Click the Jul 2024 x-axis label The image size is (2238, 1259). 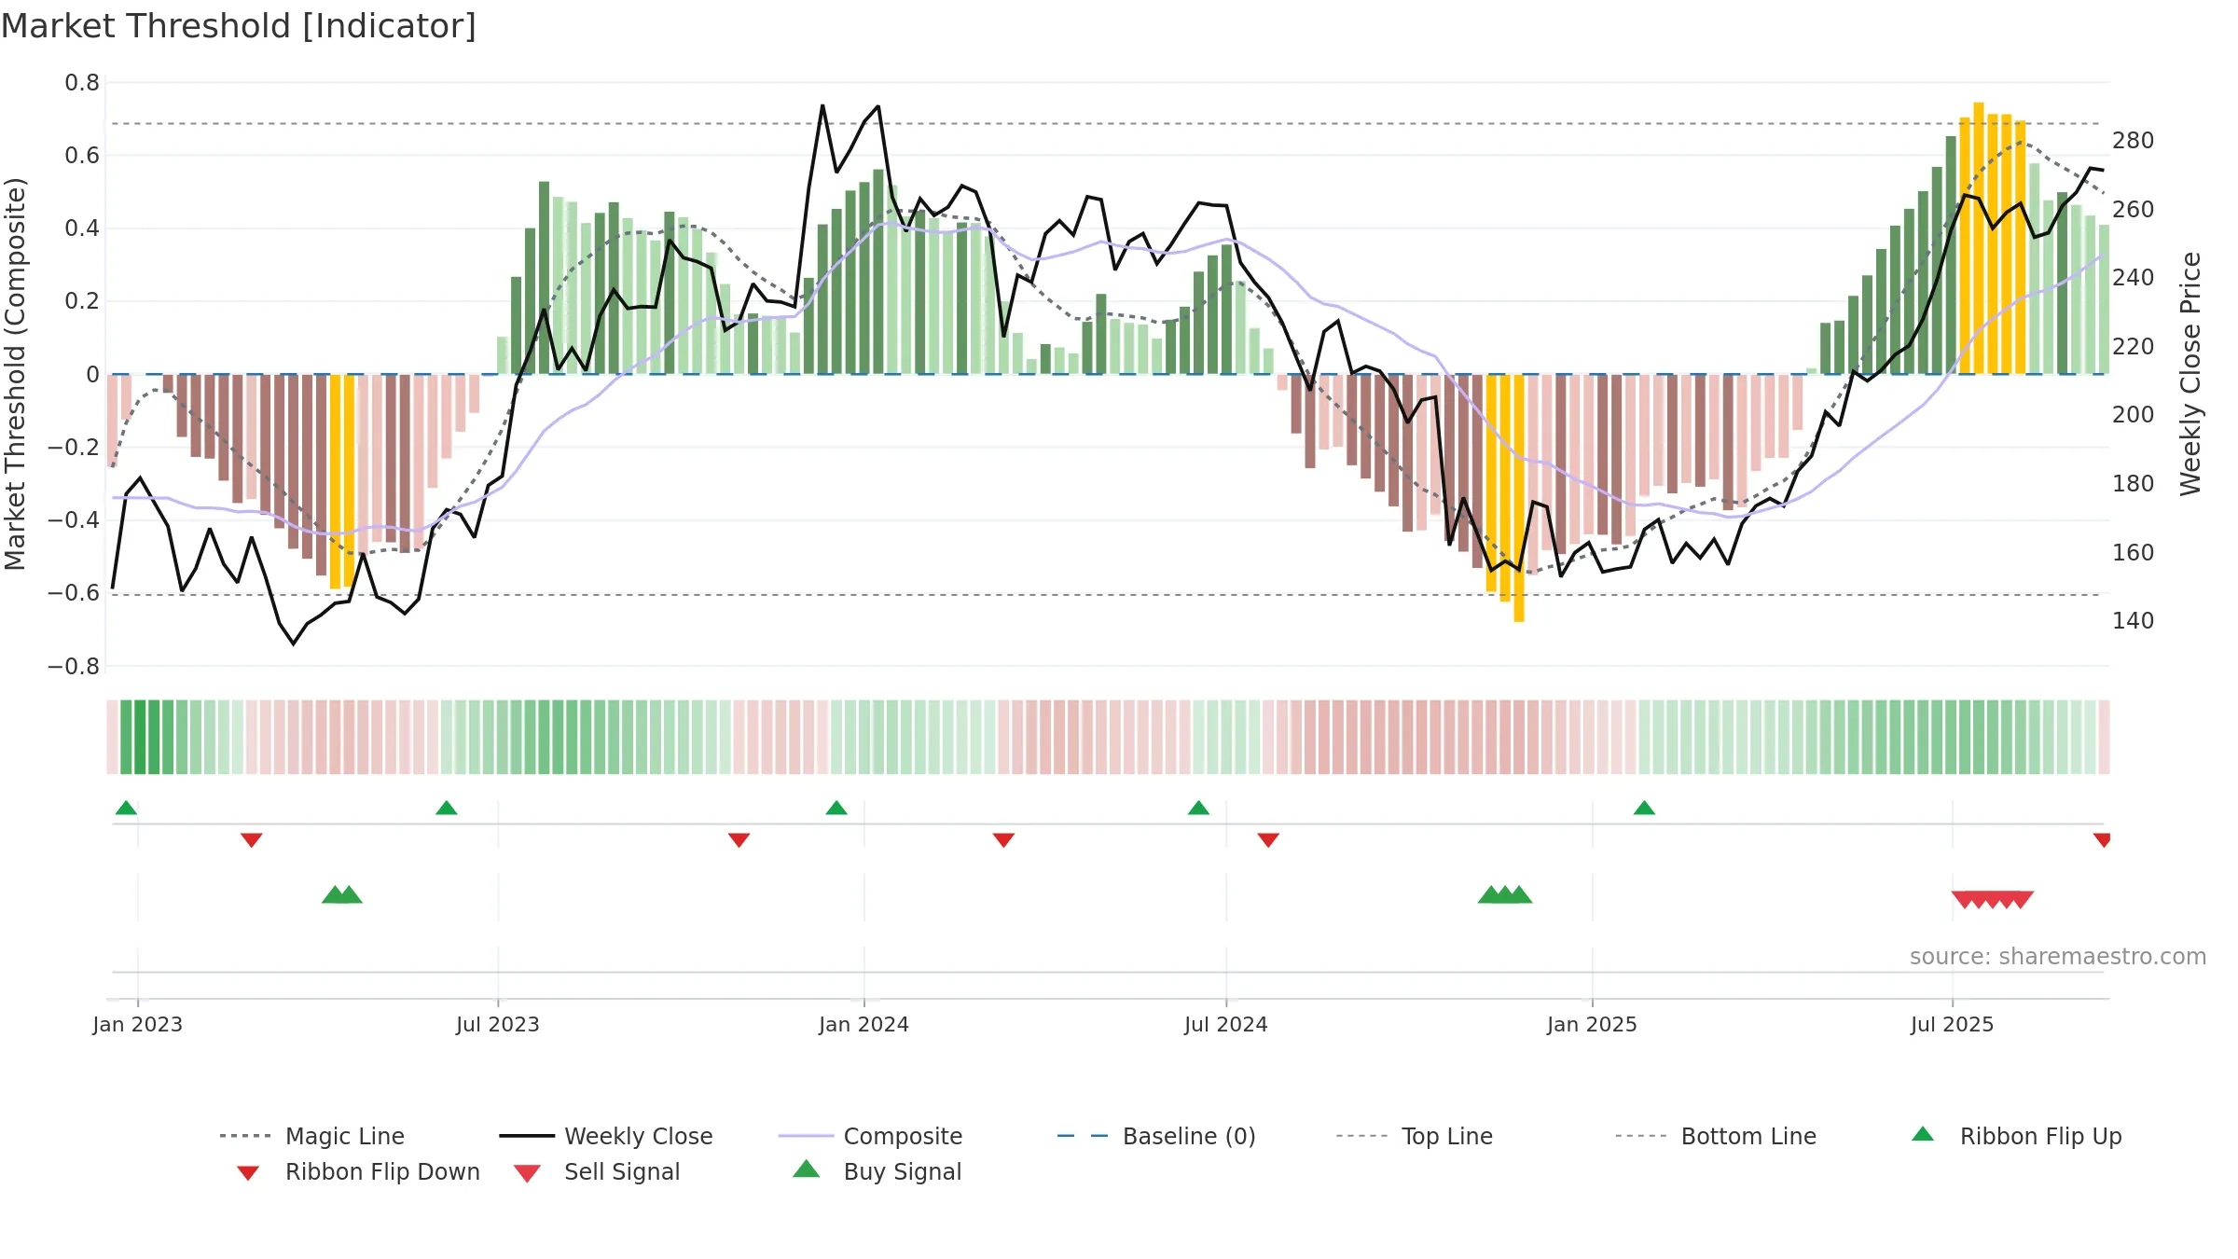[1226, 1024]
